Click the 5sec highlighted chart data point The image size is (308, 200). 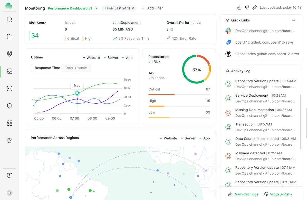tap(77, 93)
